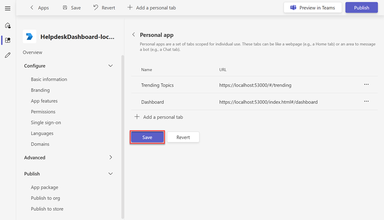Go back to Apps in top bar
The width and height of the screenshot is (384, 220).
coord(39,8)
